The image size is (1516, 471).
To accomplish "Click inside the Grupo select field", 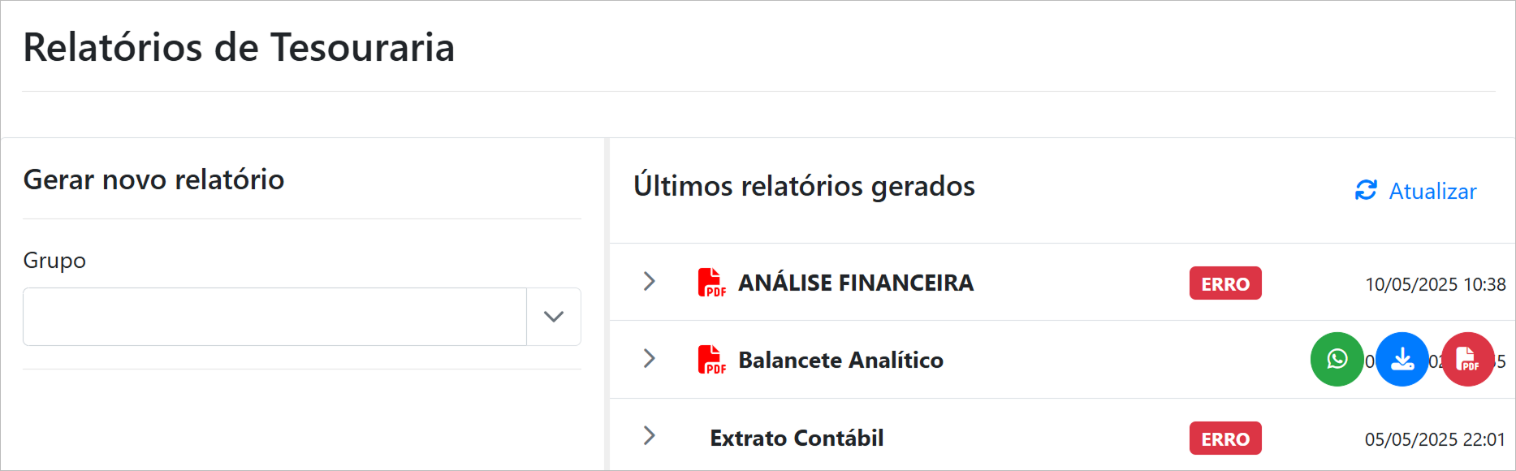I will [x=274, y=317].
